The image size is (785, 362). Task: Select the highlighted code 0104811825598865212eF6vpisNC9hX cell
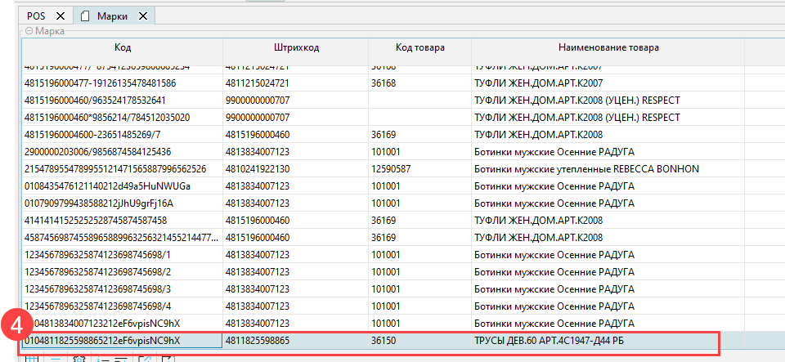(121, 340)
